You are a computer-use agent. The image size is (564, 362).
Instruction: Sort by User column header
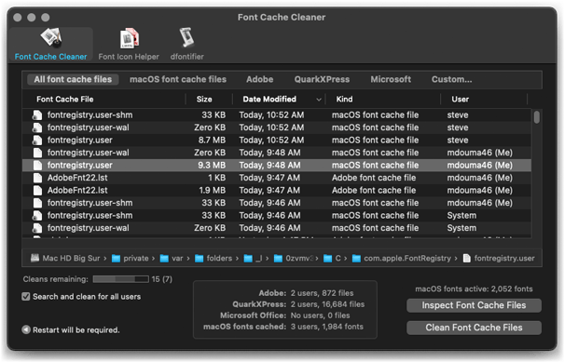(x=460, y=100)
